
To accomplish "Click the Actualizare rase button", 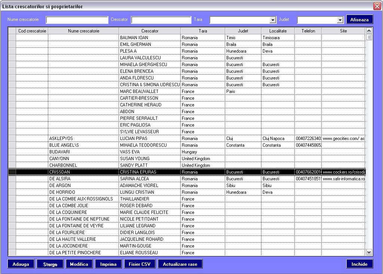I will pos(180,264).
